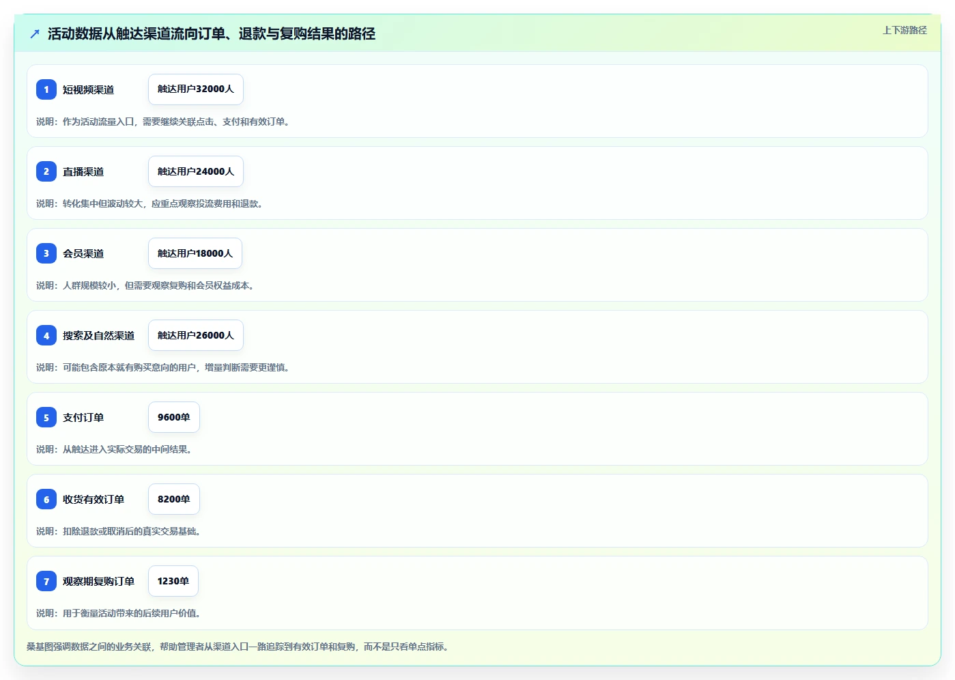Screen dimensions: 955x680
Task: Click the 会员渠道 node name
Action: pos(83,253)
